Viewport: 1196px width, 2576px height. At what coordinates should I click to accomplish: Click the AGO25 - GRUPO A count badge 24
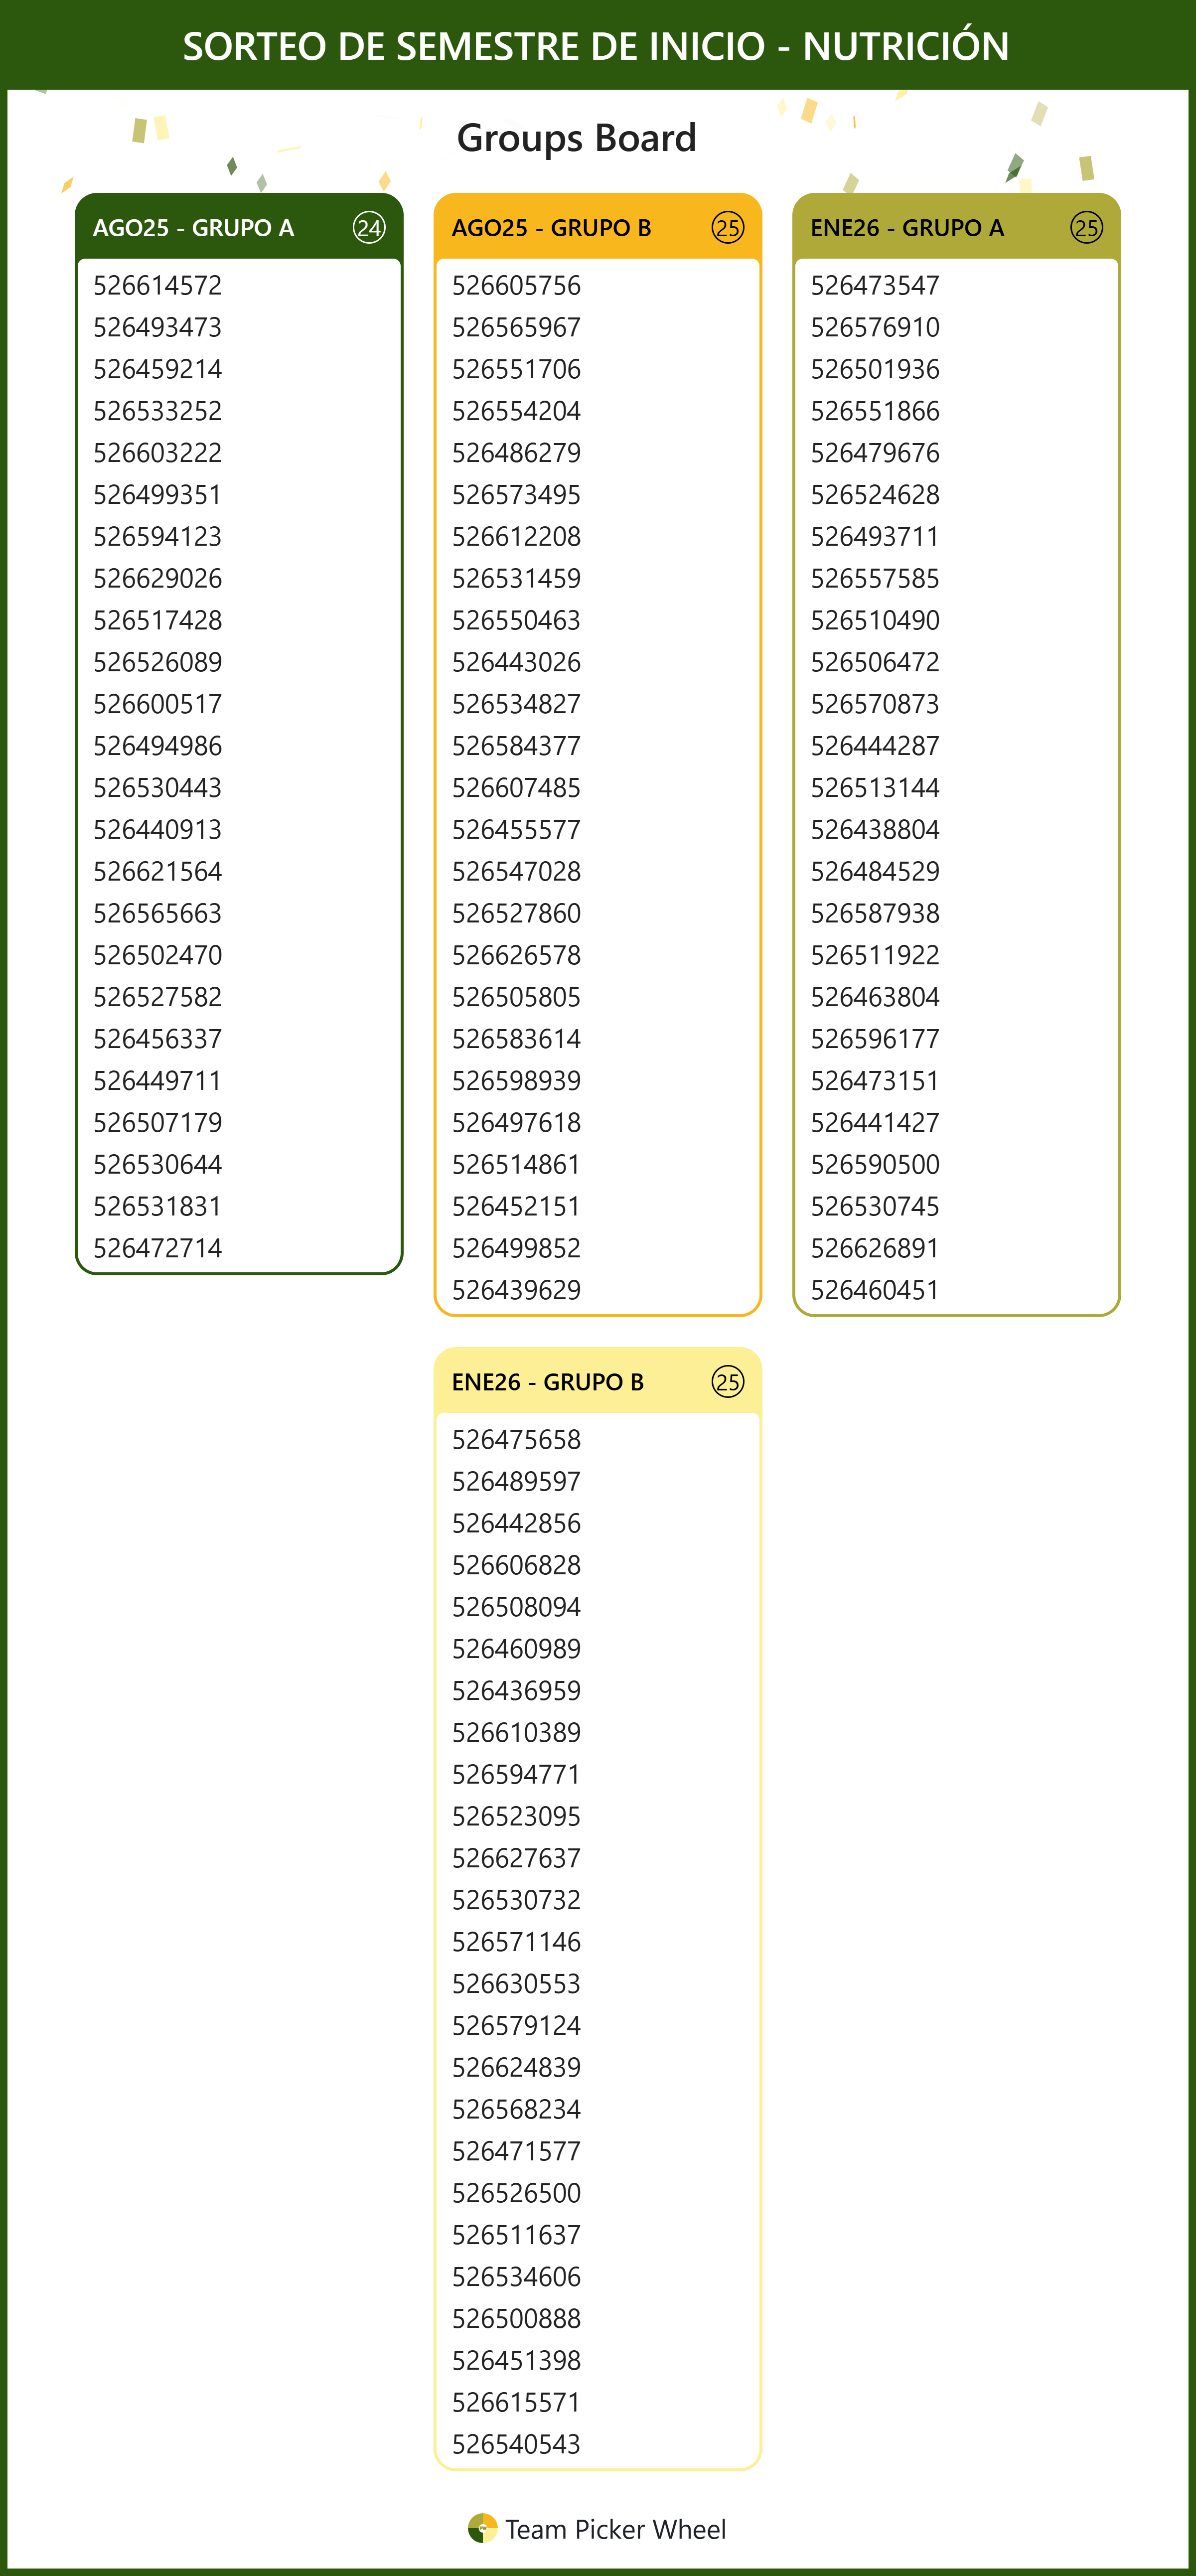coord(369,228)
